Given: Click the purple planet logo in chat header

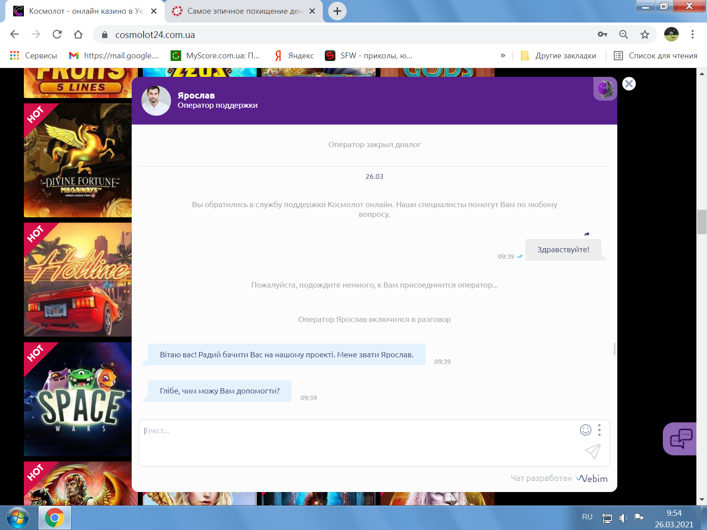Looking at the screenshot, I should tap(605, 89).
